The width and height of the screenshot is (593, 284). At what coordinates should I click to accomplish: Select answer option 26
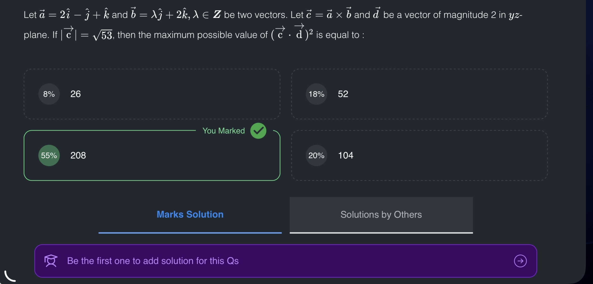click(76, 94)
